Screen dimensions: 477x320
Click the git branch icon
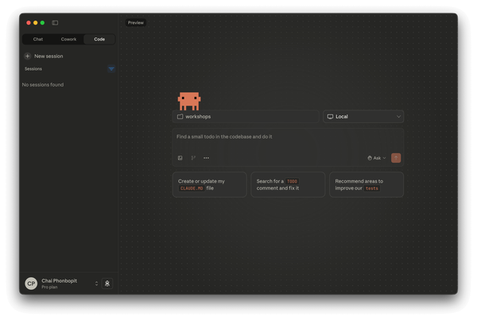coord(193,158)
